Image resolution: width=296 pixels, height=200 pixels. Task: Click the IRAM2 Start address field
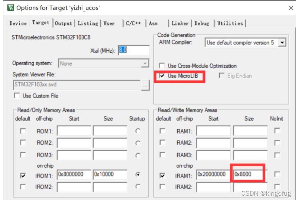tap(214, 187)
